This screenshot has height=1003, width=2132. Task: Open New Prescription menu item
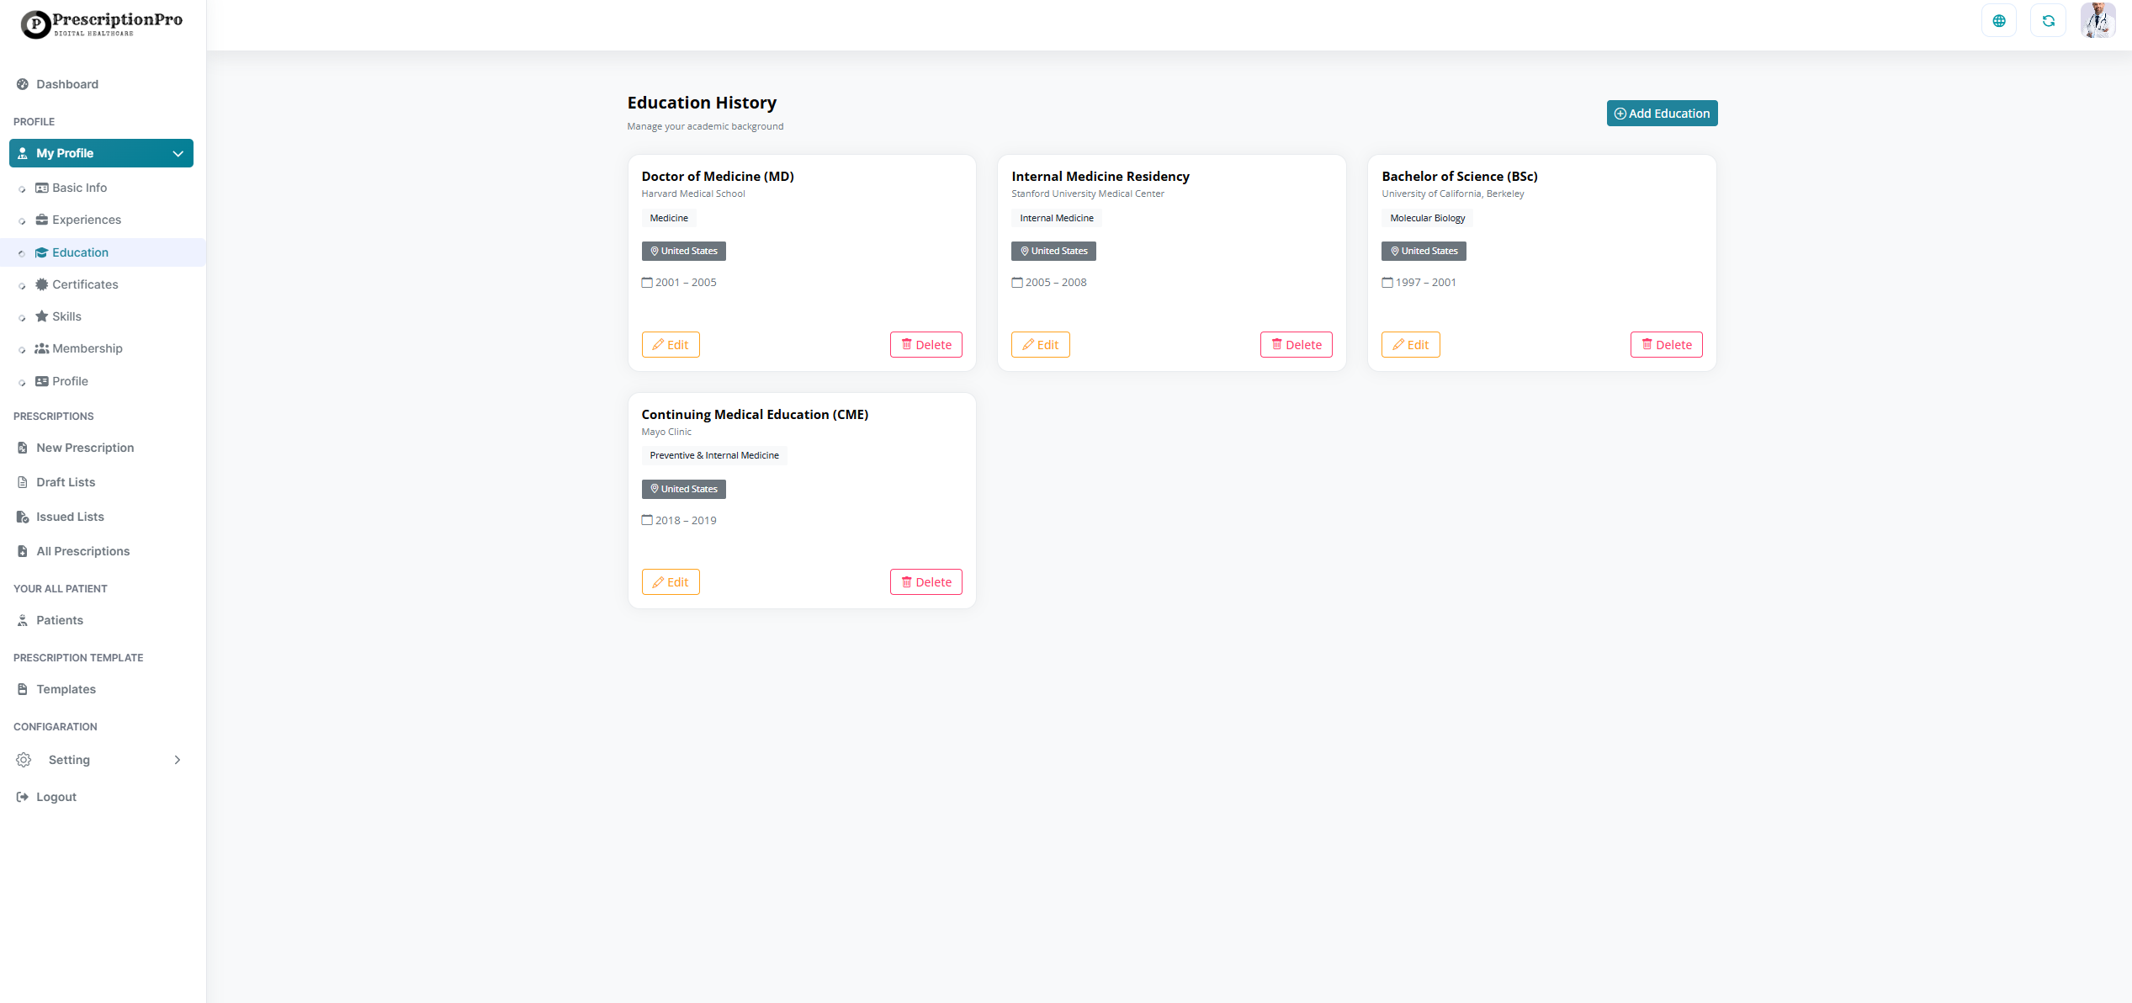pyautogui.click(x=84, y=448)
